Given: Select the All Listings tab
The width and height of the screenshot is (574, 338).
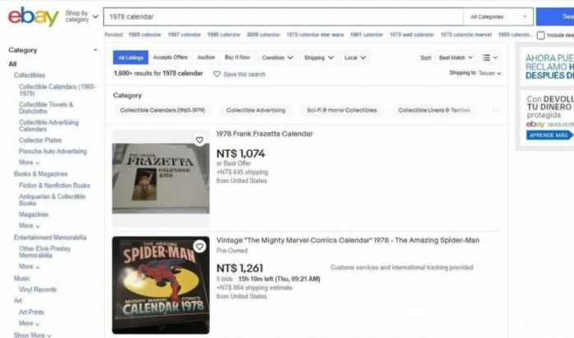Looking at the screenshot, I should pos(130,57).
